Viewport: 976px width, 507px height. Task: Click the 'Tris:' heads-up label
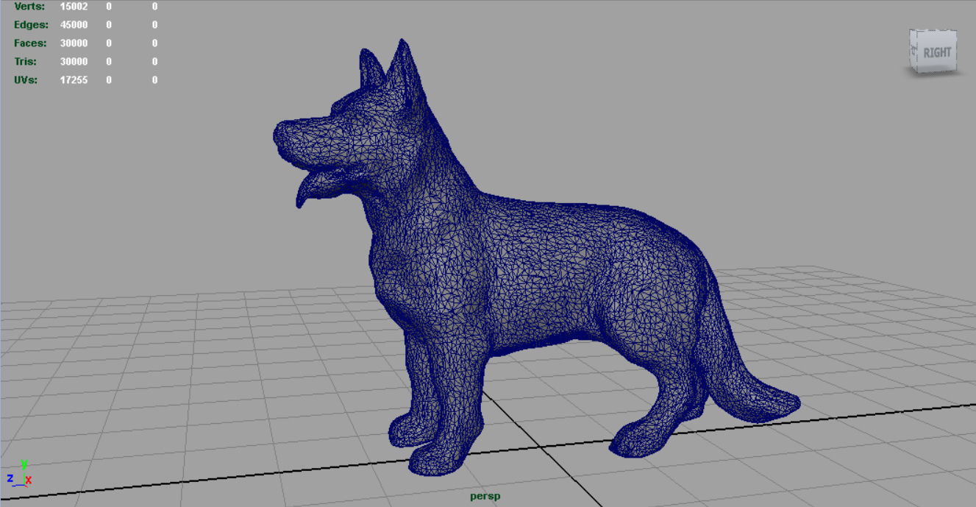click(25, 61)
